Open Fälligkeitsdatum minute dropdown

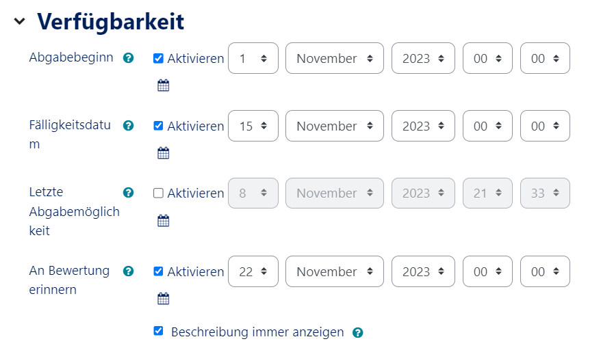(x=545, y=126)
